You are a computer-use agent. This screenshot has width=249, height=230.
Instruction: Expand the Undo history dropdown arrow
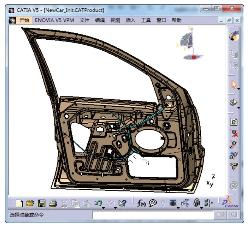coord(103,207)
